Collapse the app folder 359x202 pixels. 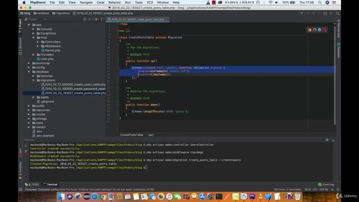tap(29, 25)
